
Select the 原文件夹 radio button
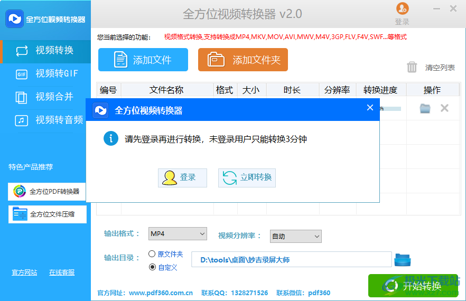152,254
